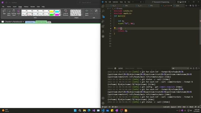Clear the output panel

tap(191, 68)
